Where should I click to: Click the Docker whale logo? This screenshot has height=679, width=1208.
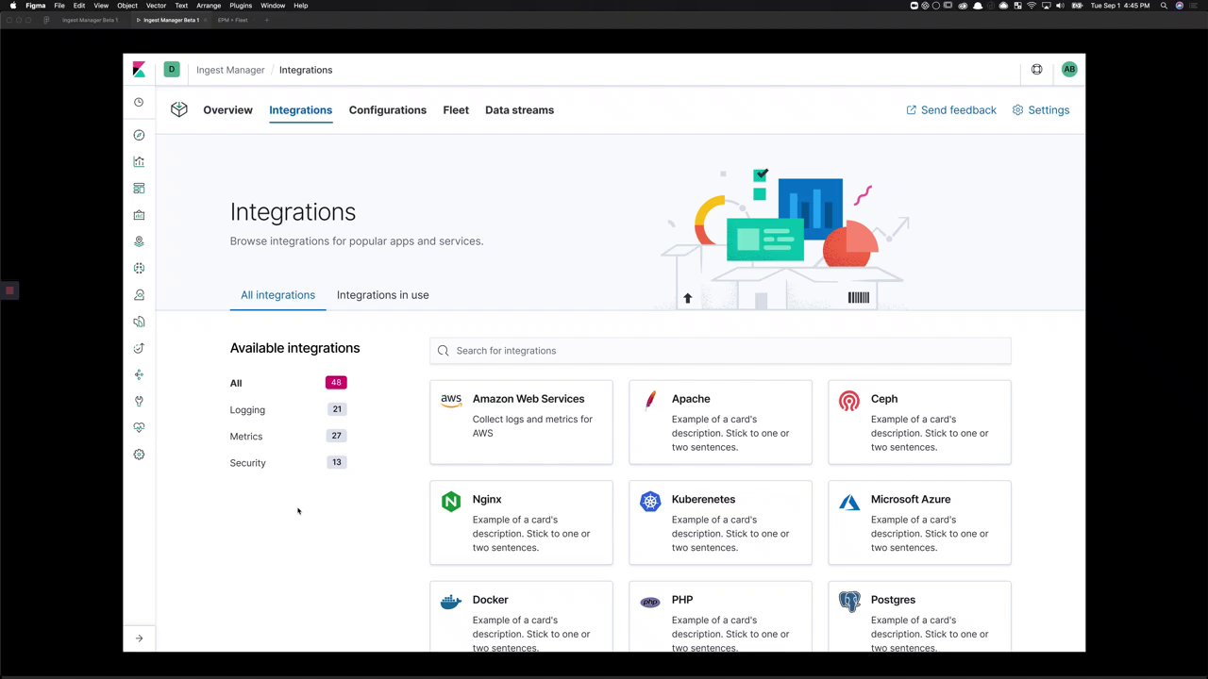click(x=451, y=602)
